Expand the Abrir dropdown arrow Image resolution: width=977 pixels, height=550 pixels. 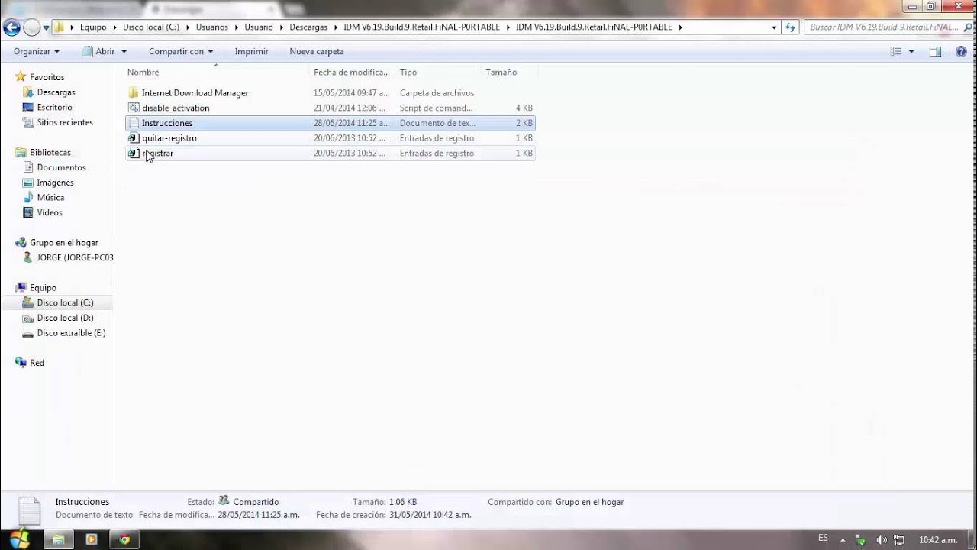point(124,51)
